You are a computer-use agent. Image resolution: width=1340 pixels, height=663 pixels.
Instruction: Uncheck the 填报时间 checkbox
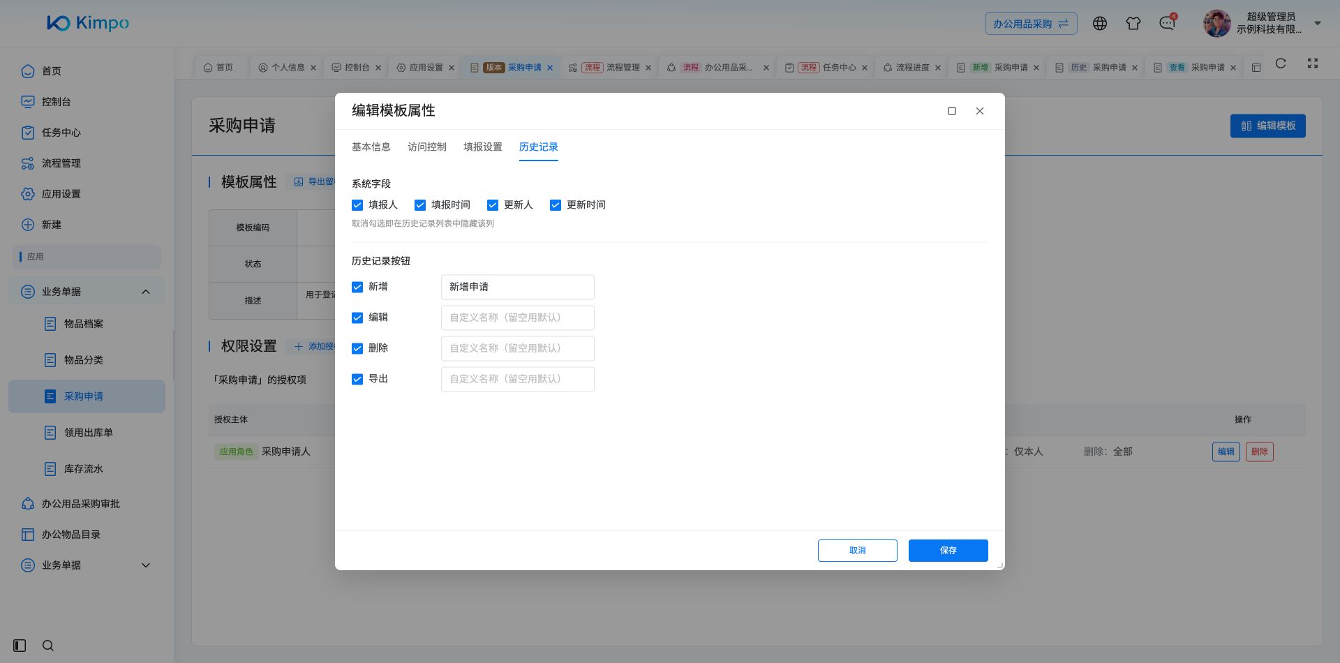coord(420,205)
